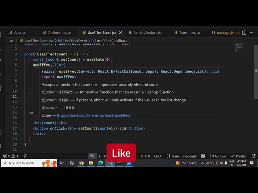Open the react.dev useEffect reference link
The height and width of the screenshot is (193, 258).
[x=94, y=115]
